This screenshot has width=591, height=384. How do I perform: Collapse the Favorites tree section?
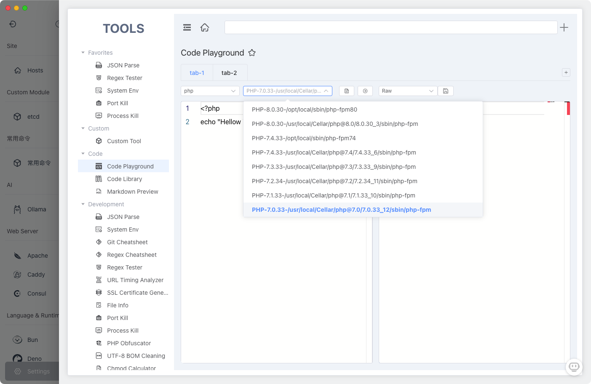pos(83,53)
